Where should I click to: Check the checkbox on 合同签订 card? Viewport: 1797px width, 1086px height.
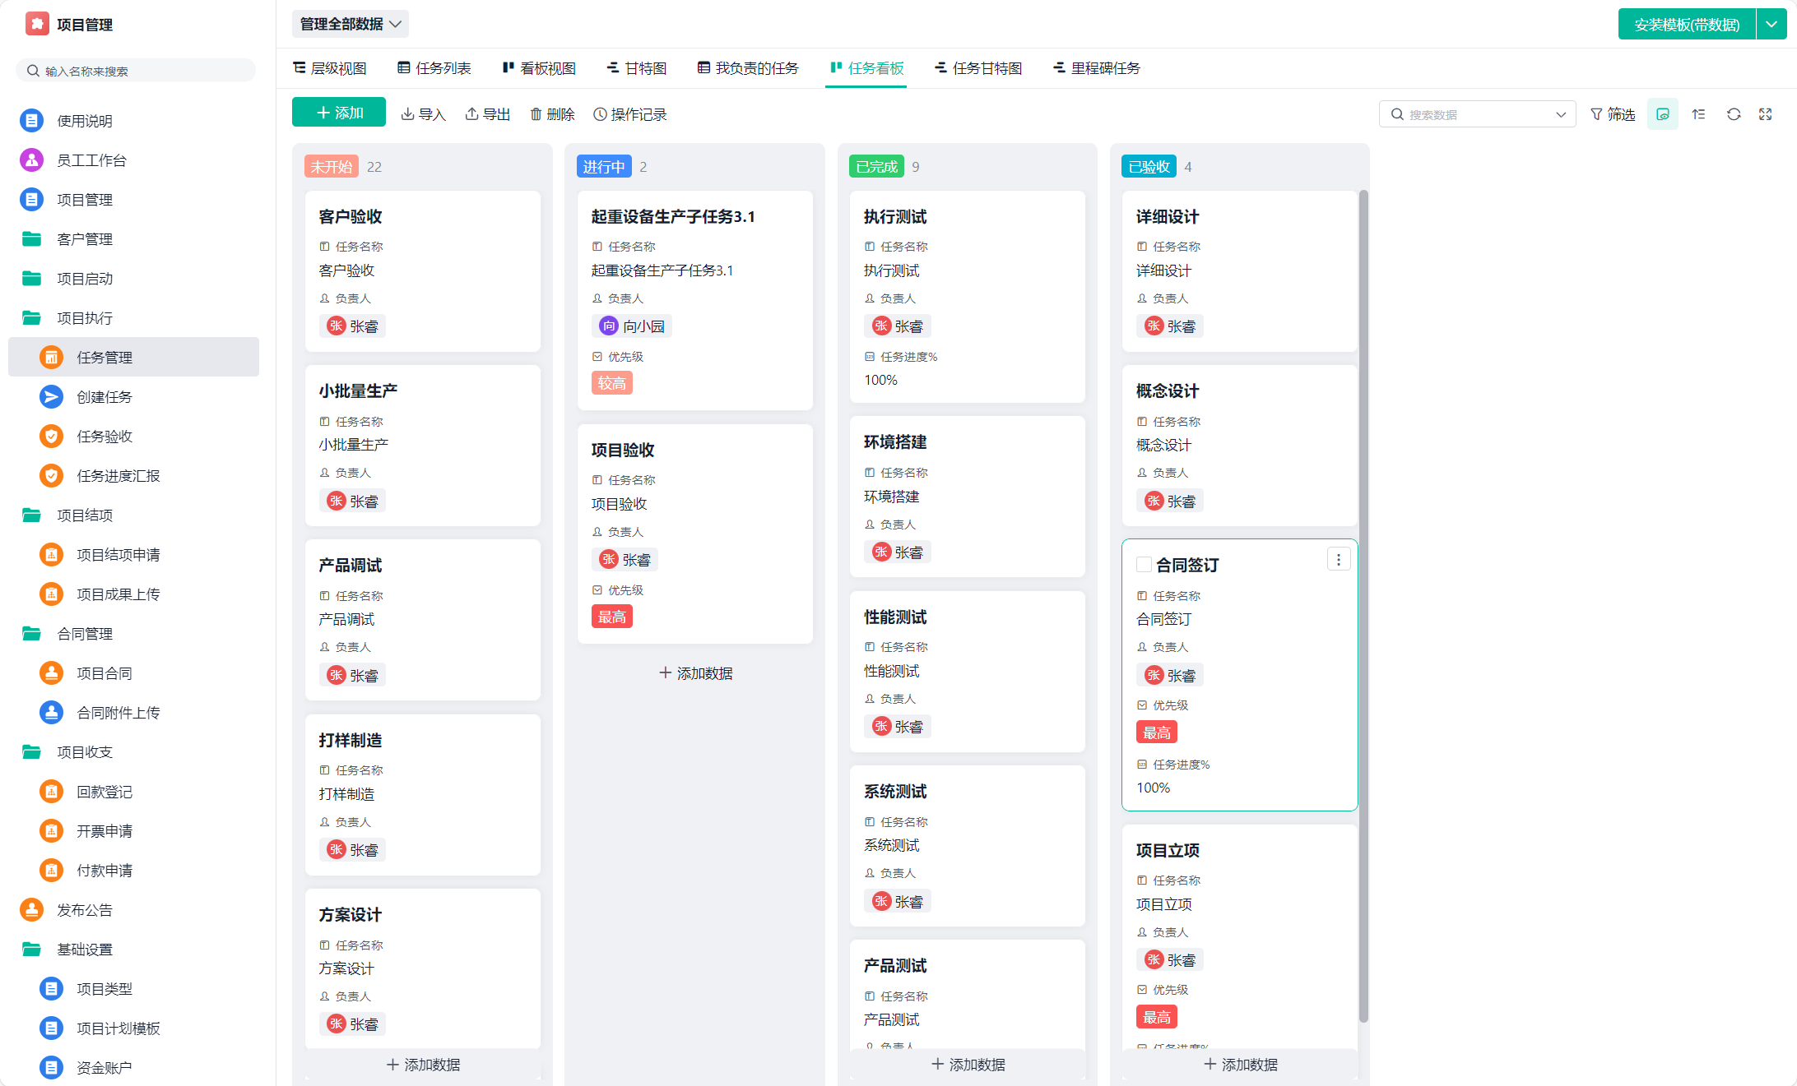click(x=1144, y=565)
